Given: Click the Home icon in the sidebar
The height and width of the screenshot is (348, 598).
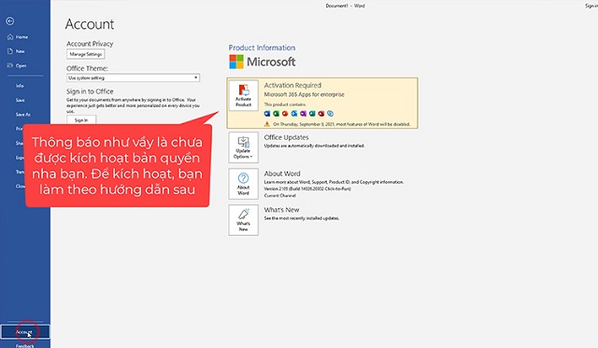Looking at the screenshot, I should point(10,37).
